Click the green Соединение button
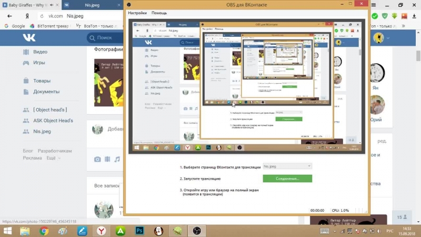 [287, 179]
